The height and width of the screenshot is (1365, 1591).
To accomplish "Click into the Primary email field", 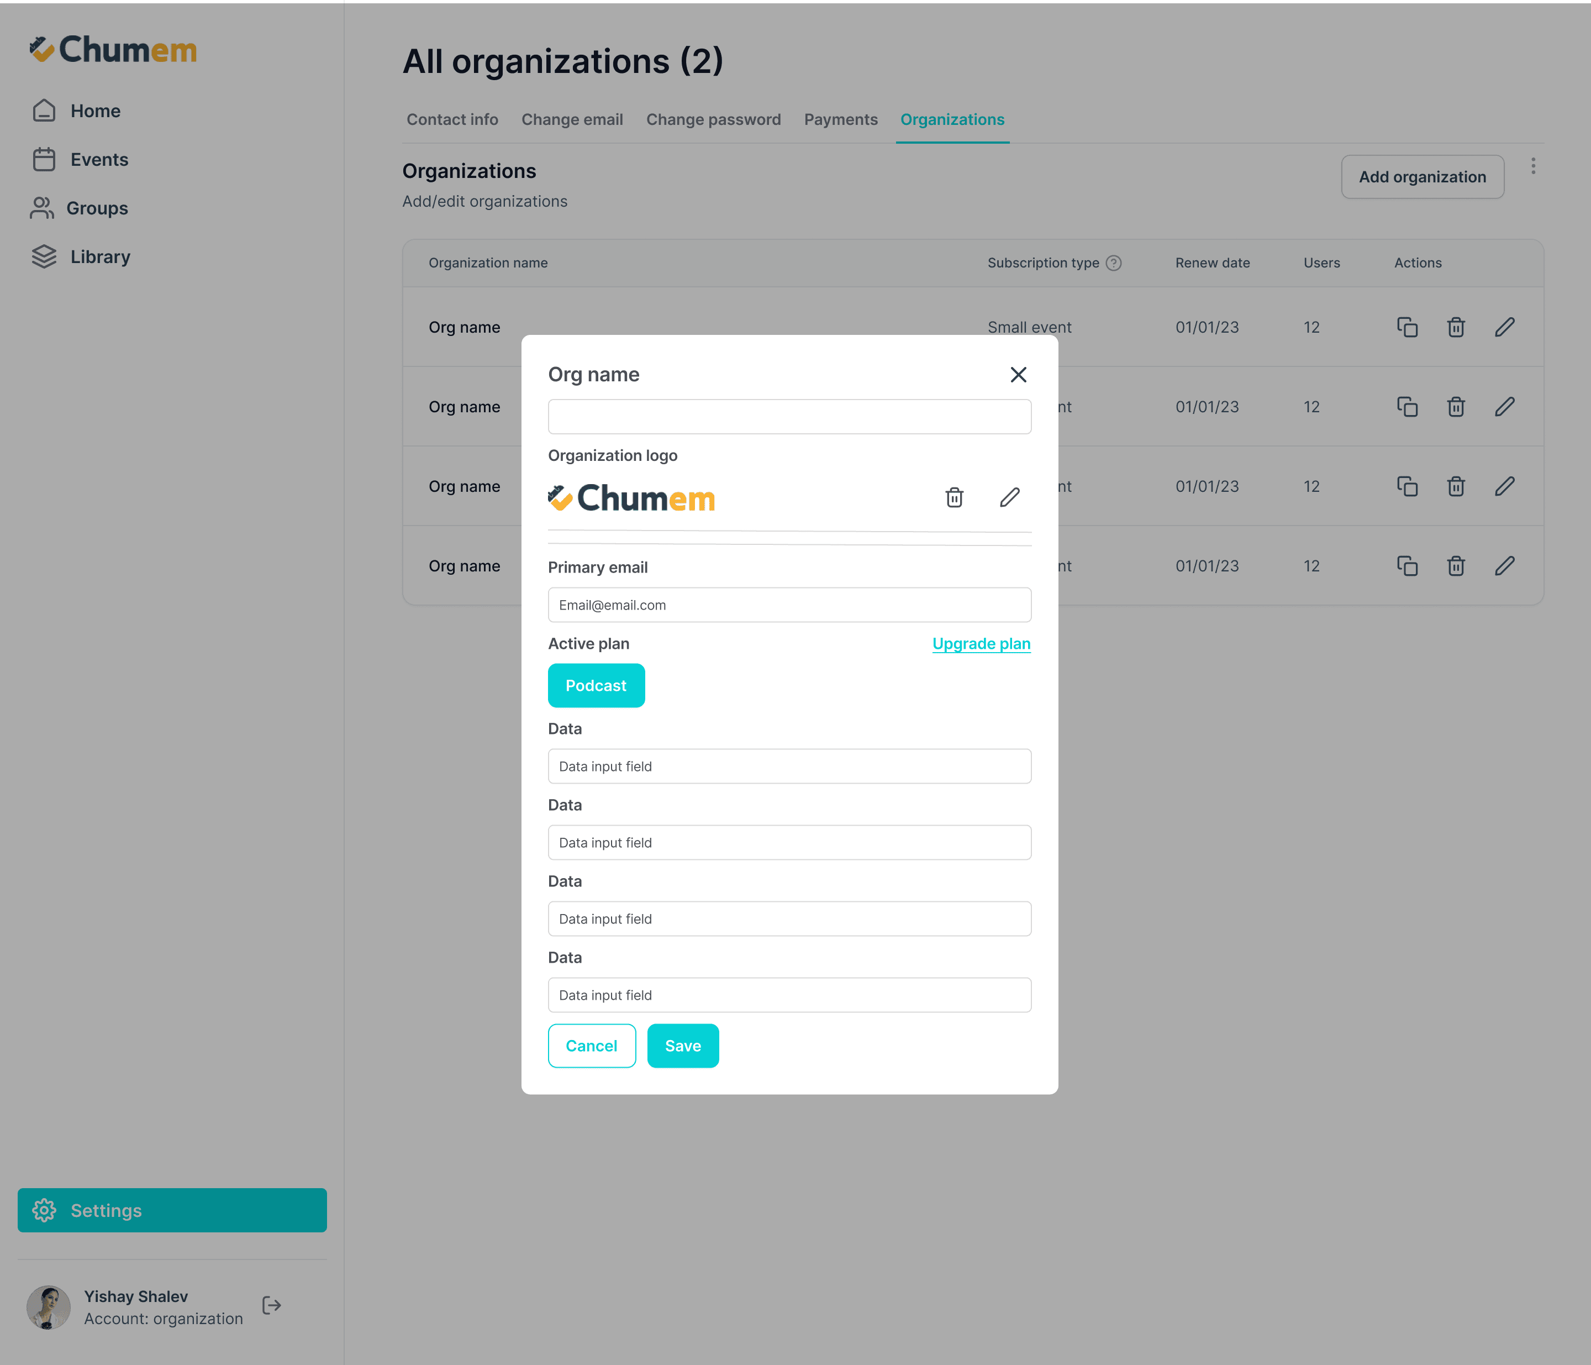I will pos(788,605).
